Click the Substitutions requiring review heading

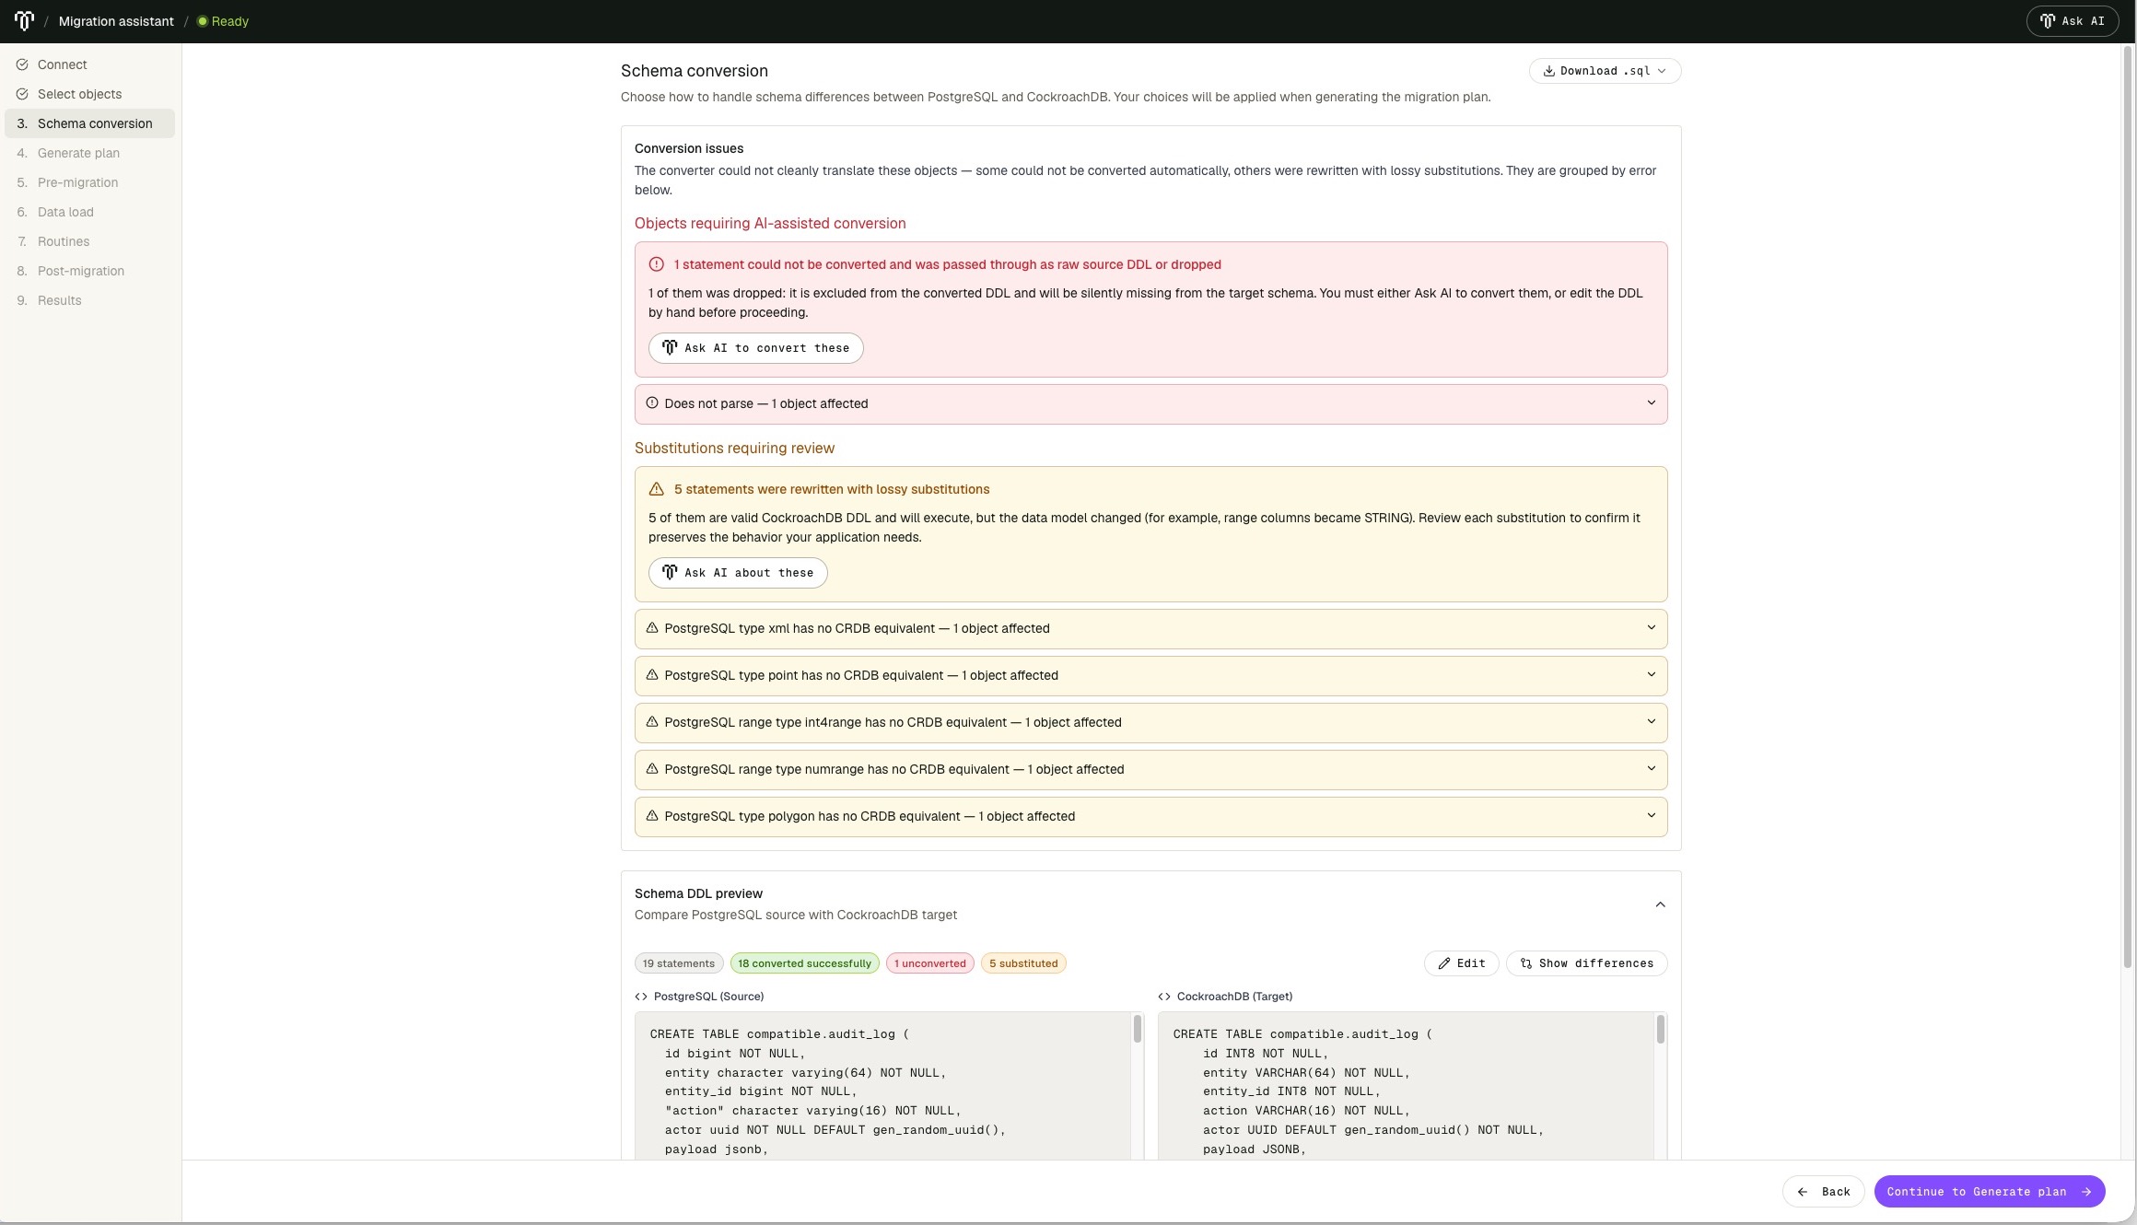pyautogui.click(x=734, y=449)
